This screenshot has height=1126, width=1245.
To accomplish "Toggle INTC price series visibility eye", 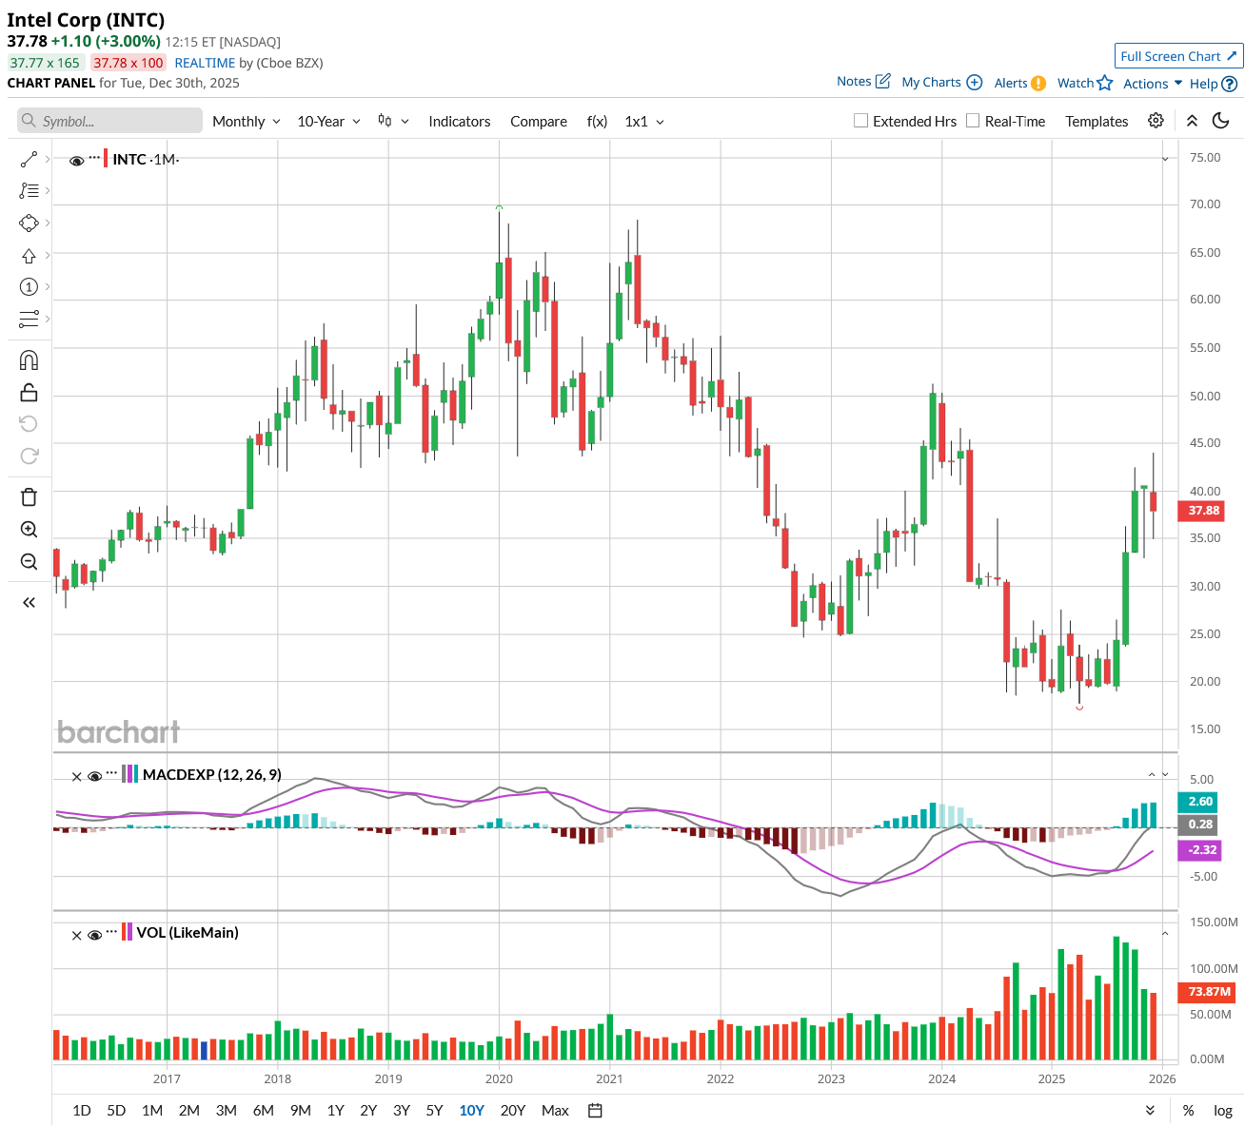I will (x=77, y=161).
